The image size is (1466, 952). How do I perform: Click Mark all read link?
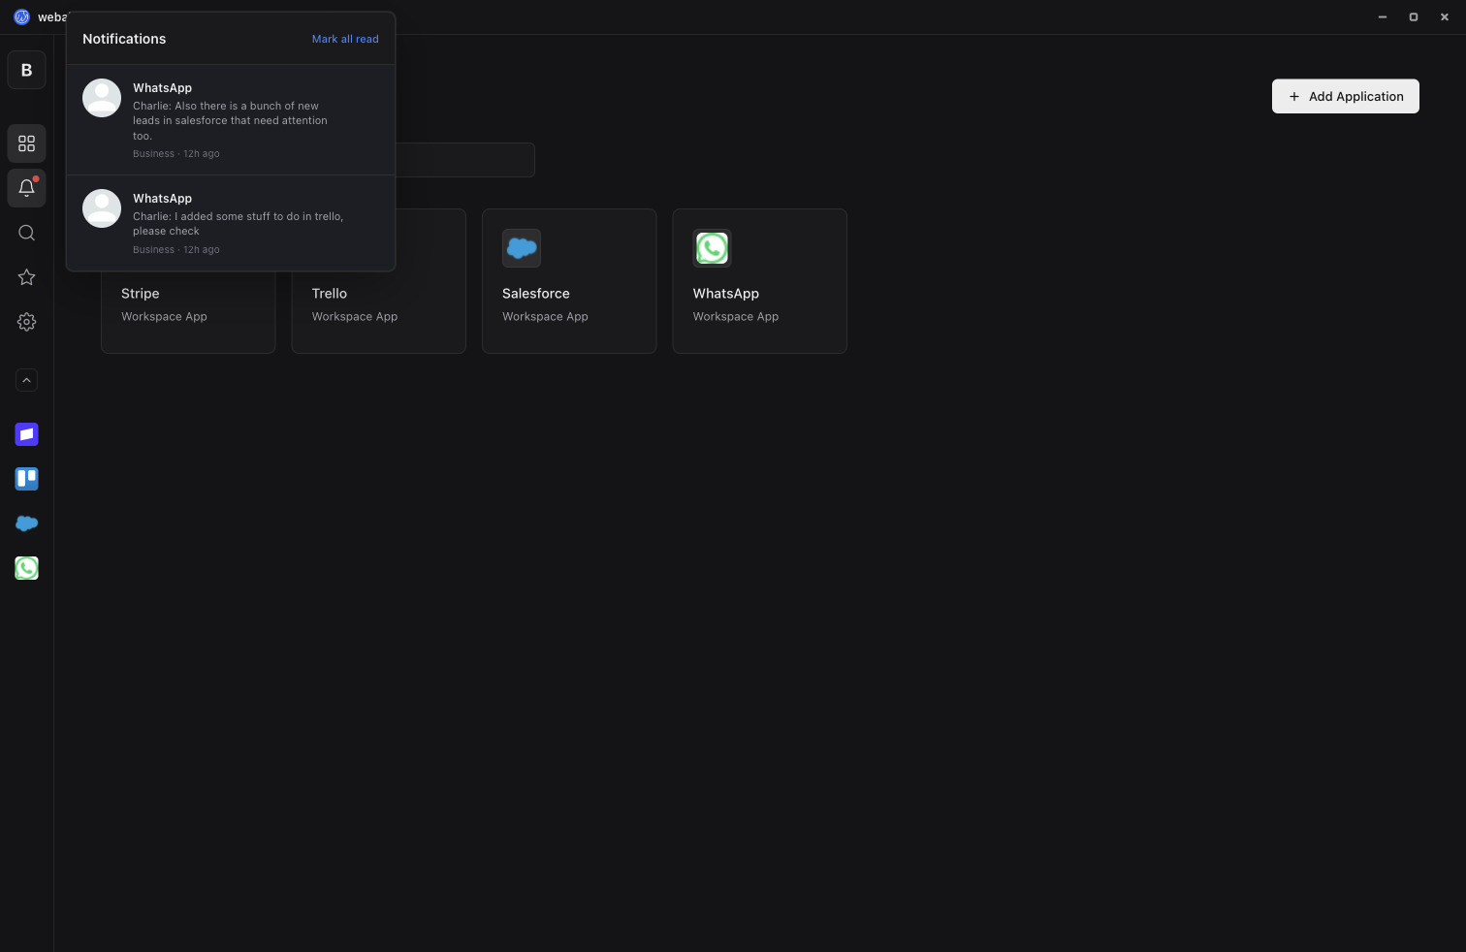pos(345,39)
